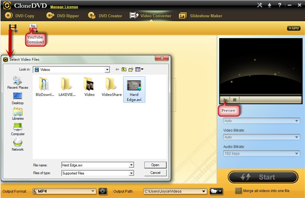The width and height of the screenshot is (305, 198).
Task: Go to Network in dialog sidebar
Action: [18, 144]
